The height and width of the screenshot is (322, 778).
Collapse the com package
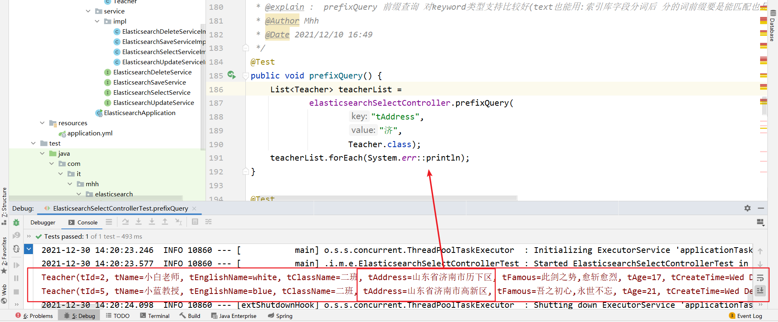52,163
